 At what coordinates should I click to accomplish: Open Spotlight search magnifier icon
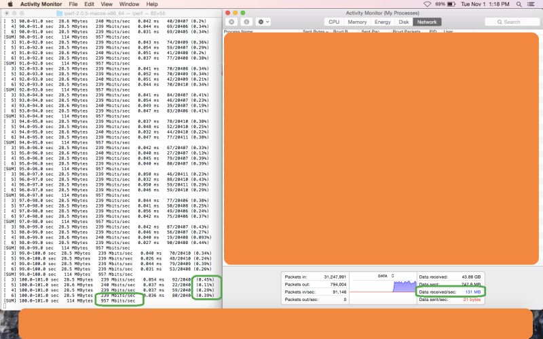(x=519, y=4)
